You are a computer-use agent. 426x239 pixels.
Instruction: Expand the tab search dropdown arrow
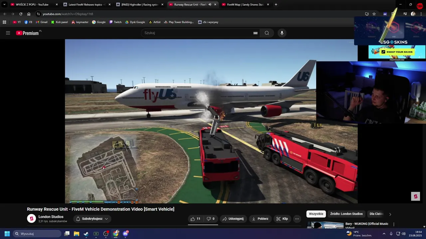coord(4,5)
